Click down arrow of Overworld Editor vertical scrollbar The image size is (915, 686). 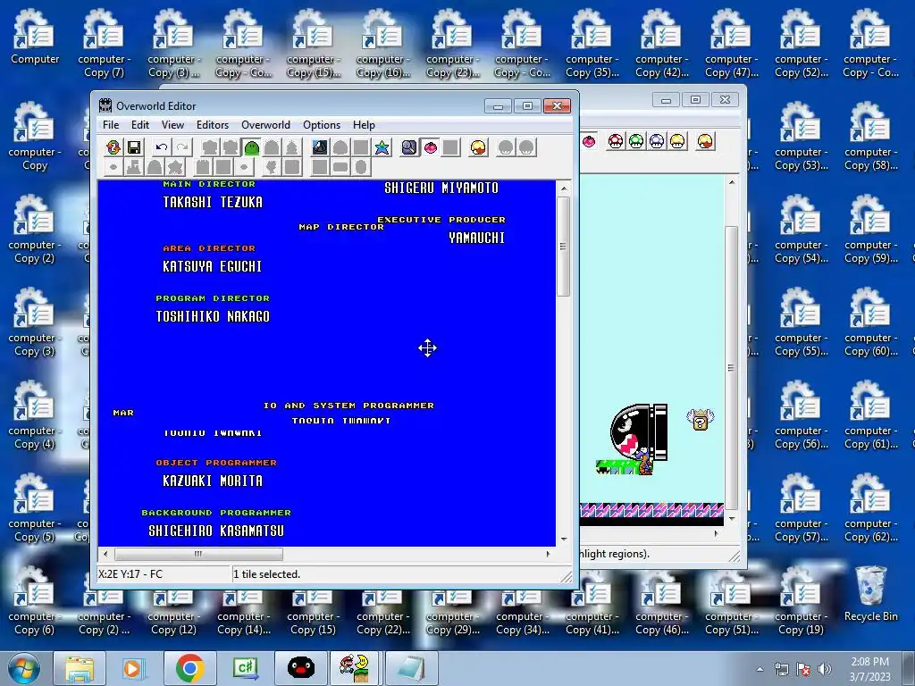(x=564, y=540)
